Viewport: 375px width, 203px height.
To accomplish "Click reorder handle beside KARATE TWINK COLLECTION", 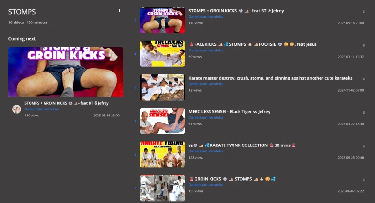I will [135, 155].
